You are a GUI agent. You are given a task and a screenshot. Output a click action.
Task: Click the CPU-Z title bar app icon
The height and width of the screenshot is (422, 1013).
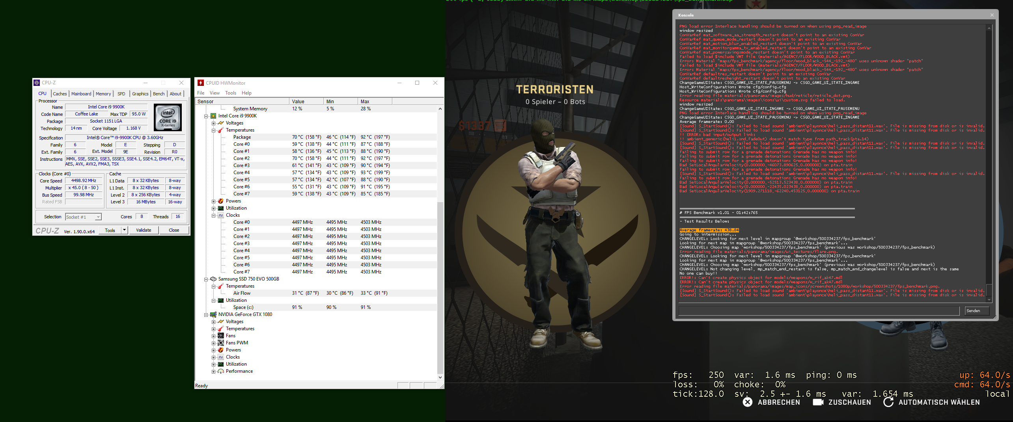coord(37,83)
